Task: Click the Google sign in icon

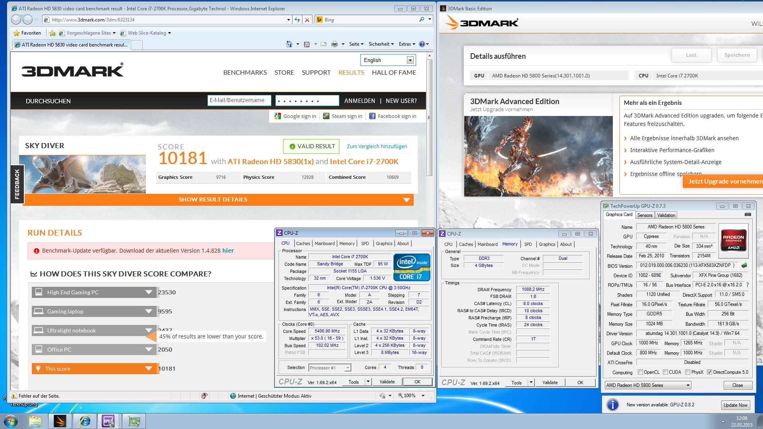Action: click(x=278, y=116)
